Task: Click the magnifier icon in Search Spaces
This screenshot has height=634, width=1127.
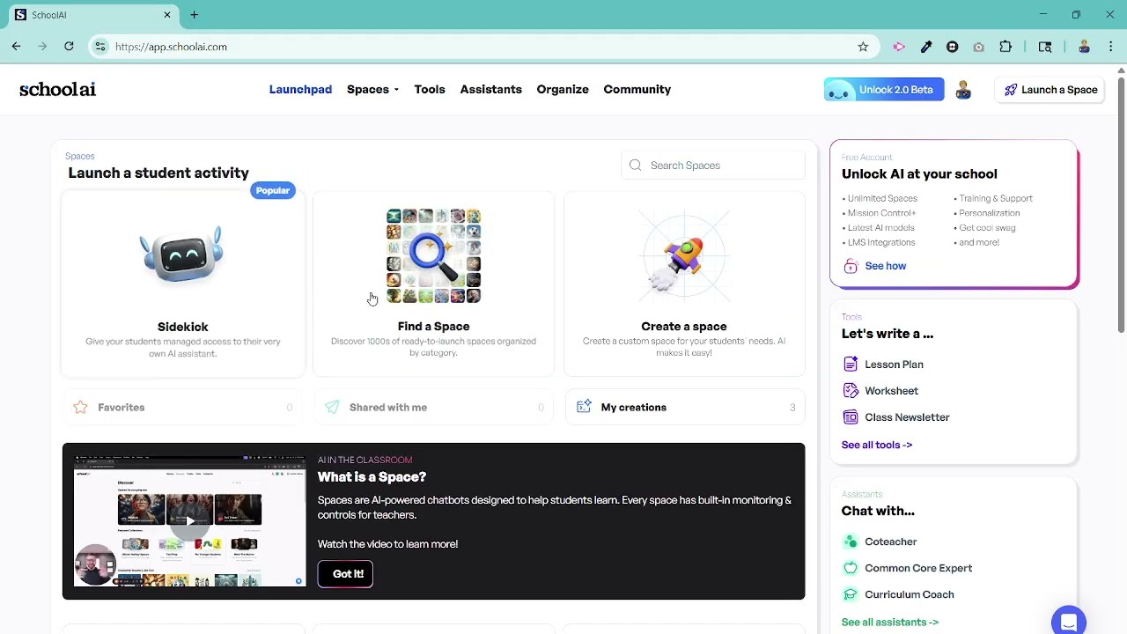Action: click(x=636, y=166)
